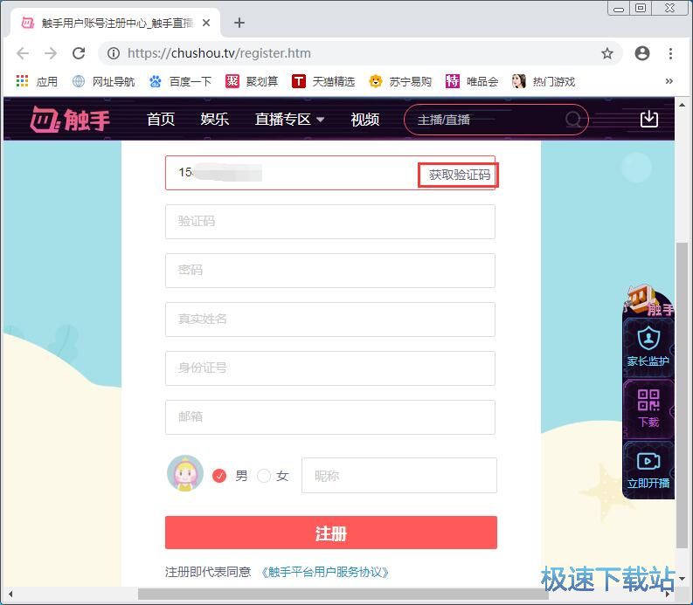Screen dimensions: 693x605
Task: Click the 验证码 input field
Action: point(330,222)
